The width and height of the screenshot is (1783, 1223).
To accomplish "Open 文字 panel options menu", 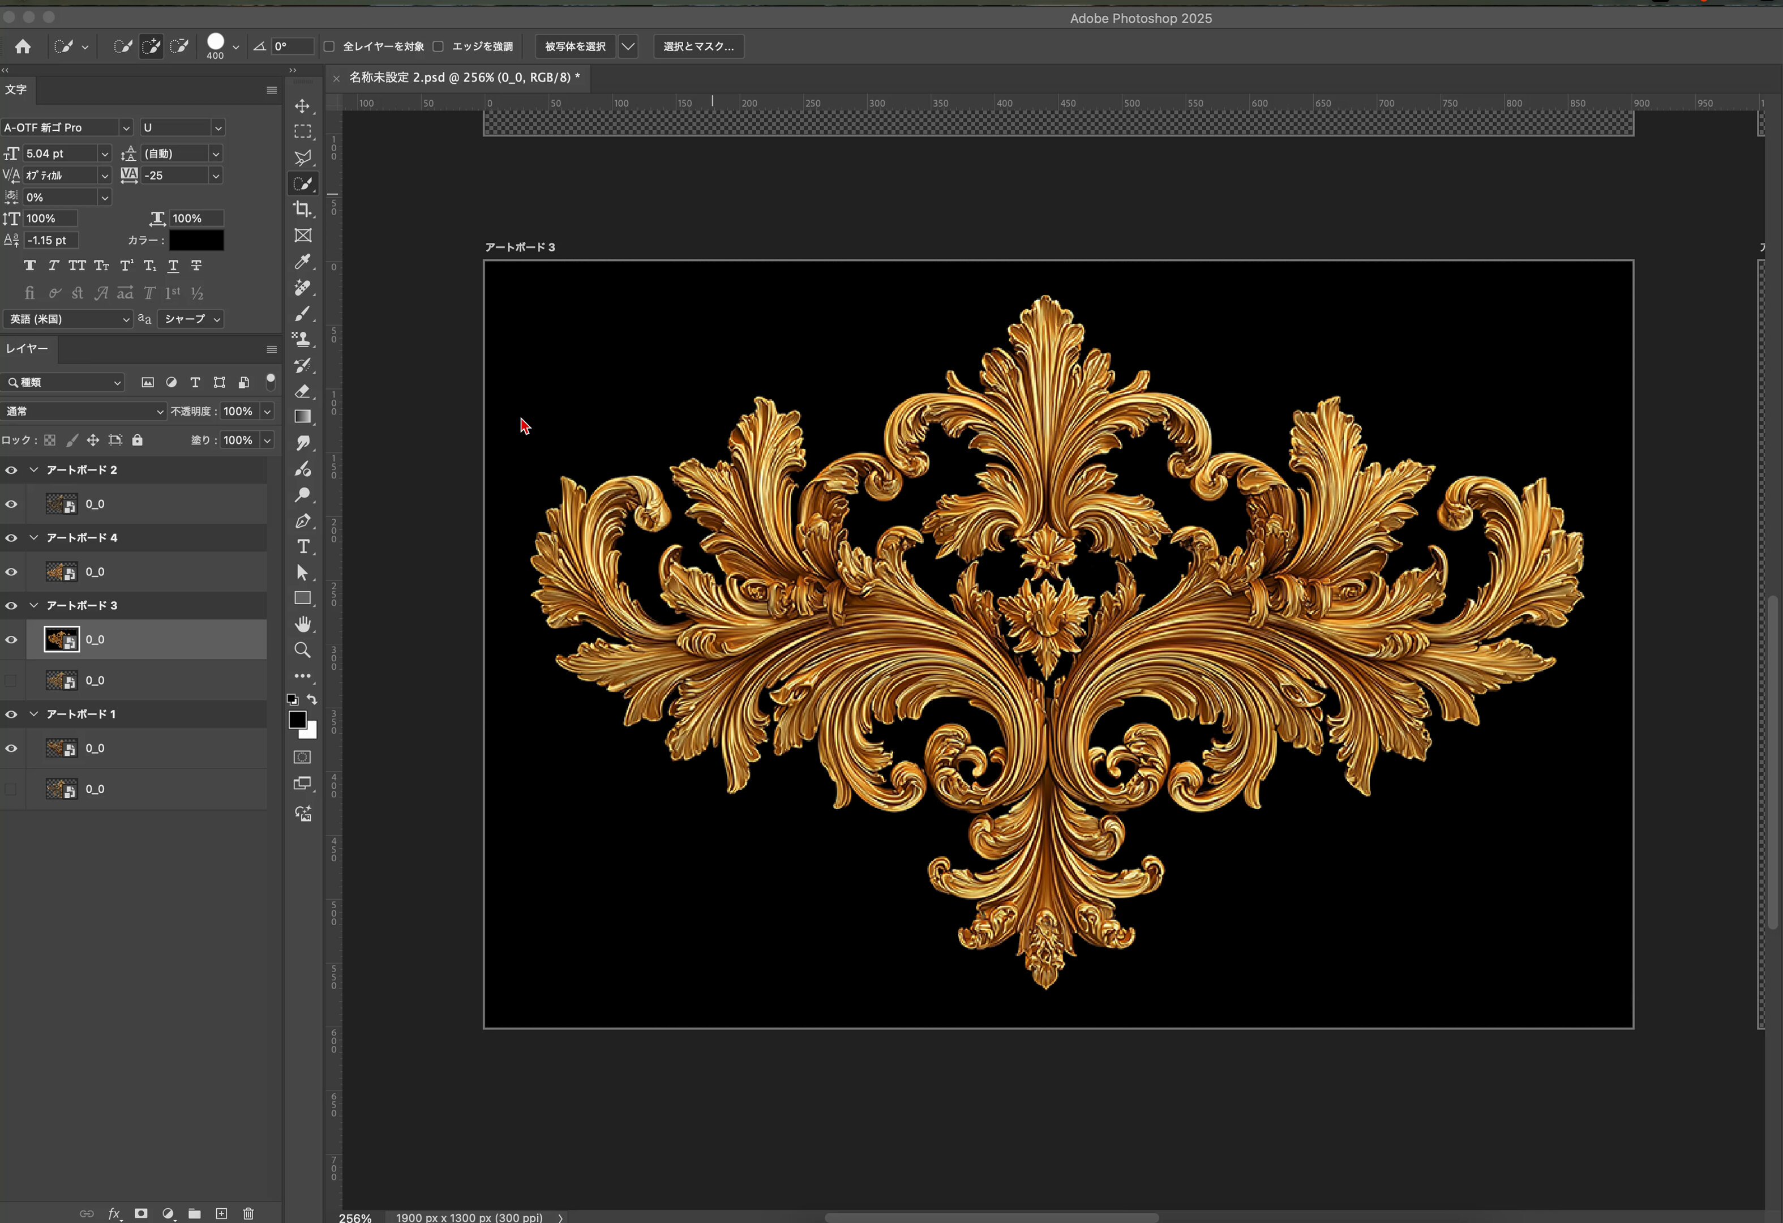I will pyautogui.click(x=272, y=90).
